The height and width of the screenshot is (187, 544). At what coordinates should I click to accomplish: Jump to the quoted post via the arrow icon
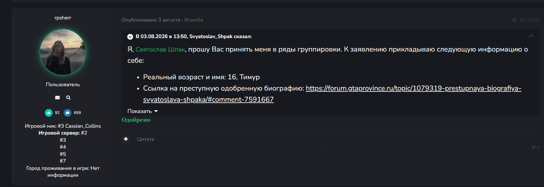click(531, 37)
